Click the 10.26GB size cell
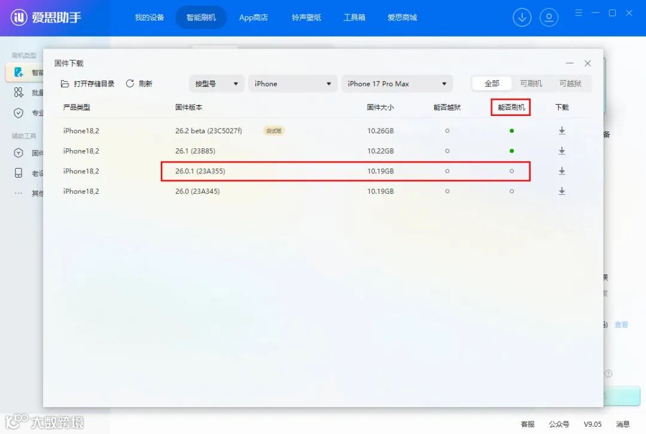 [x=380, y=130]
